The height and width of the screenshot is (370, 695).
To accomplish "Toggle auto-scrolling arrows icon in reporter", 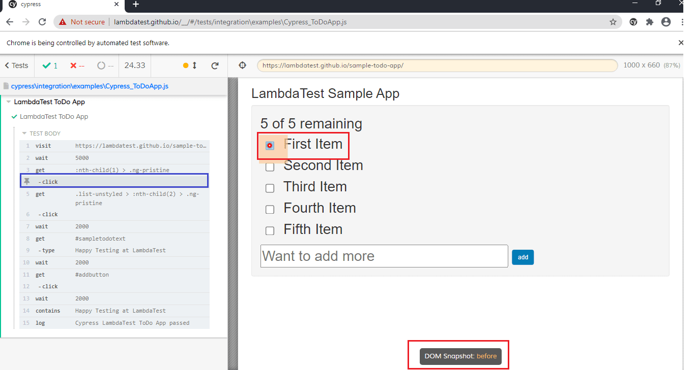I will click(x=194, y=65).
